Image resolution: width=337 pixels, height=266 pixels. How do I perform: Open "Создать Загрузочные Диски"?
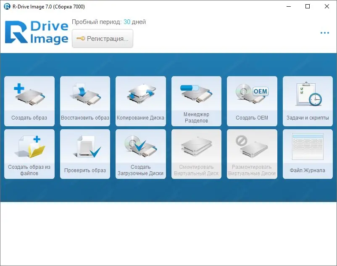tap(140, 153)
